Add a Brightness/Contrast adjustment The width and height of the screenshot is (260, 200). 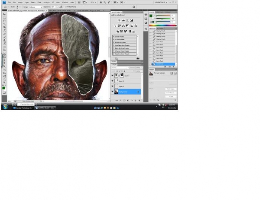119,20
